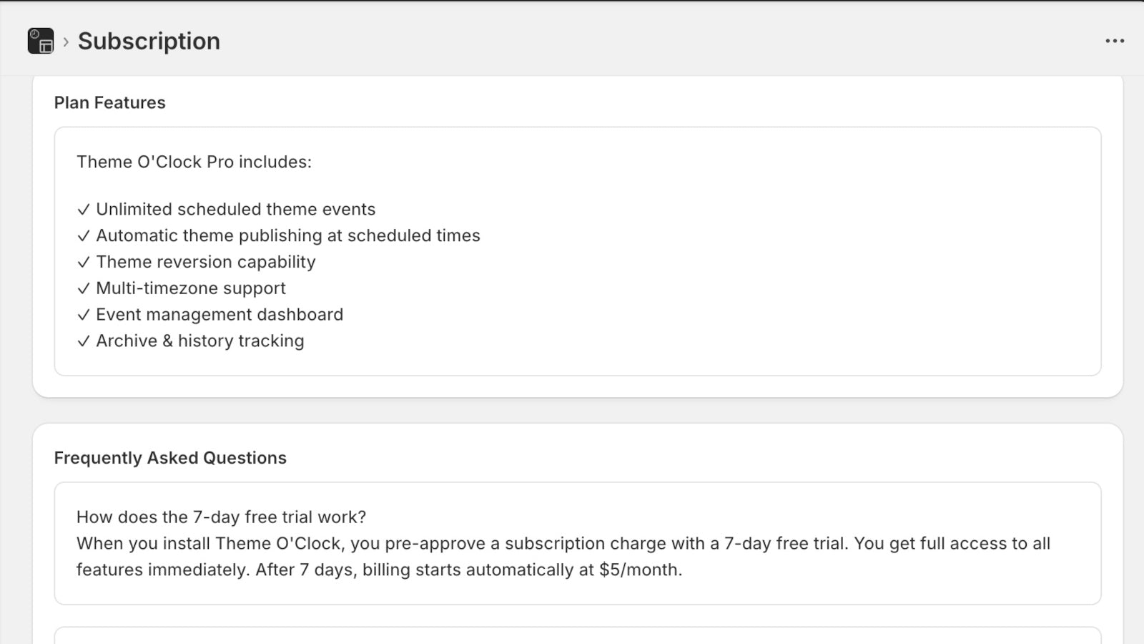The height and width of the screenshot is (644, 1144).
Task: Toggle the Unlimited scheduled theme events feature
Action: click(235, 210)
